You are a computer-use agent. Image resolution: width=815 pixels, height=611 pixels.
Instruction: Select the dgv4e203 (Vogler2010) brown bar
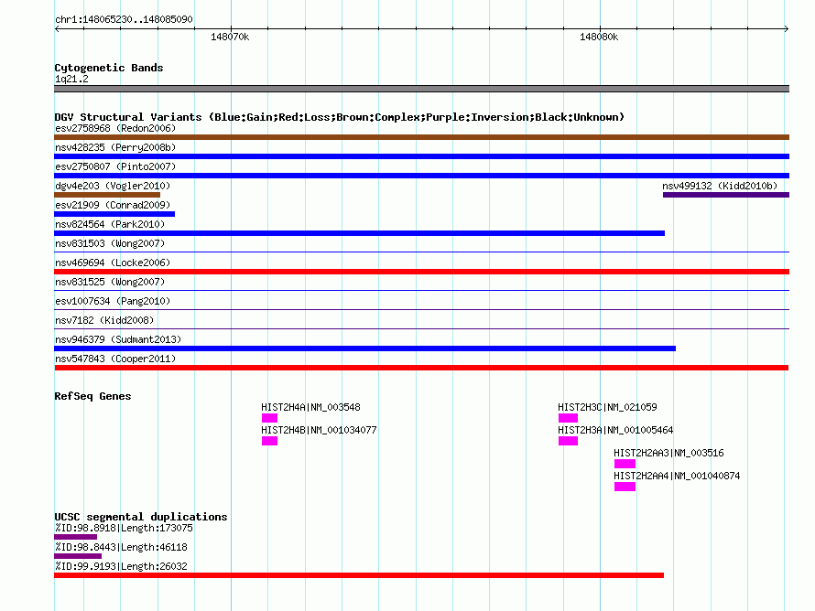coord(107,195)
